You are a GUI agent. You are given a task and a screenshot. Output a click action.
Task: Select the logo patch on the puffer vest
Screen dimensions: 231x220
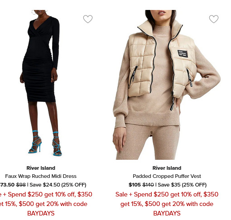point(183,53)
